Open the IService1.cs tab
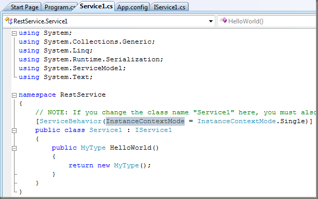The width and height of the screenshot is (318, 199). coord(169,7)
